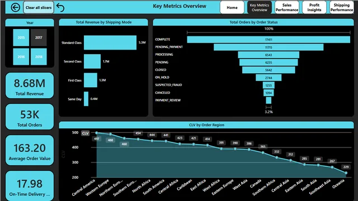Click the SUSPECTED_FRAUD funnel bar 1255
Viewport: 358px width, 201px height.
click(x=268, y=85)
